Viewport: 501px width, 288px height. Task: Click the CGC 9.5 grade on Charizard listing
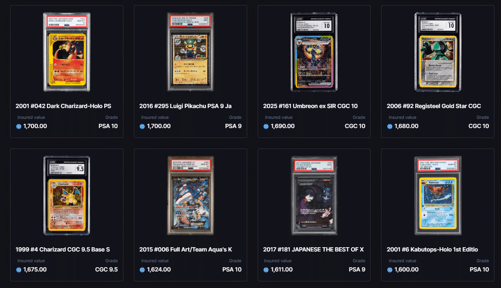[x=107, y=270]
